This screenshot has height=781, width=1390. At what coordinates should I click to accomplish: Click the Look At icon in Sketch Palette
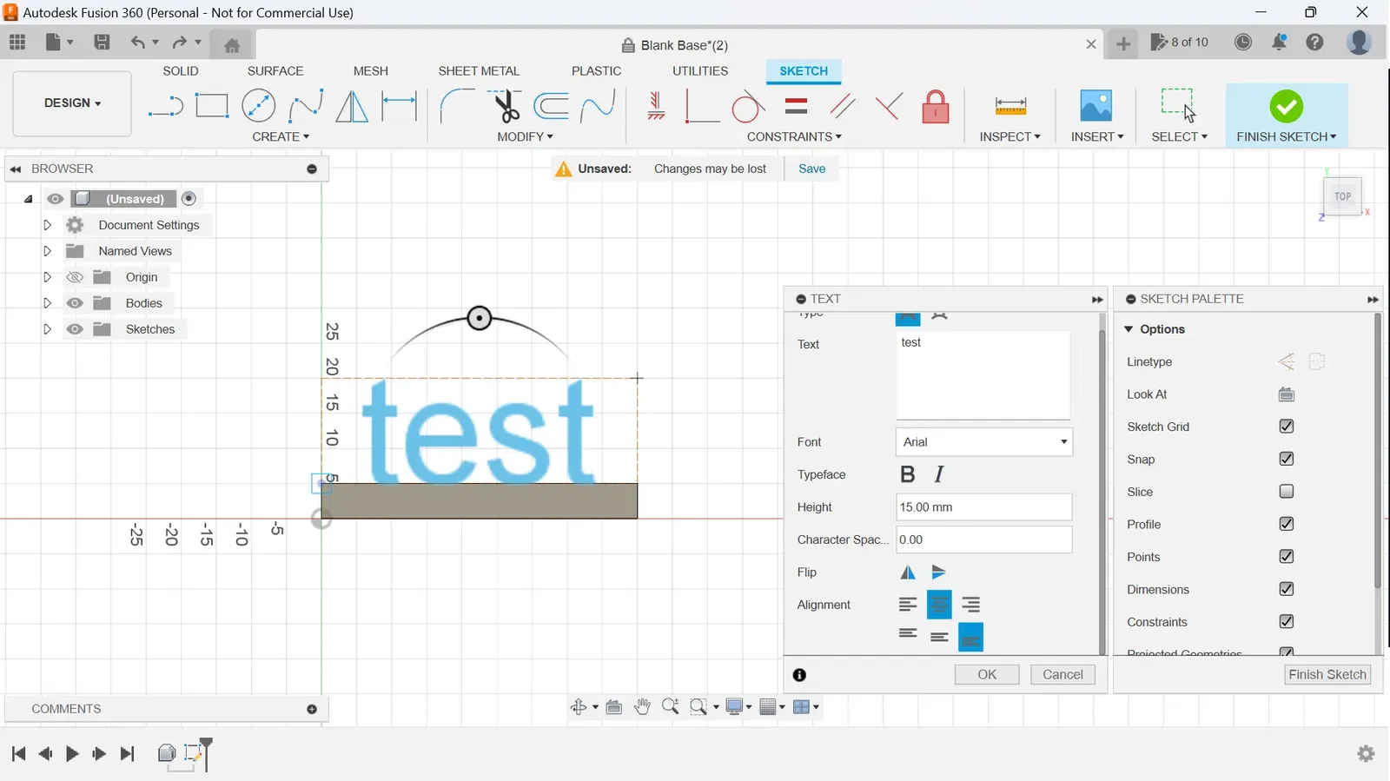tap(1287, 394)
